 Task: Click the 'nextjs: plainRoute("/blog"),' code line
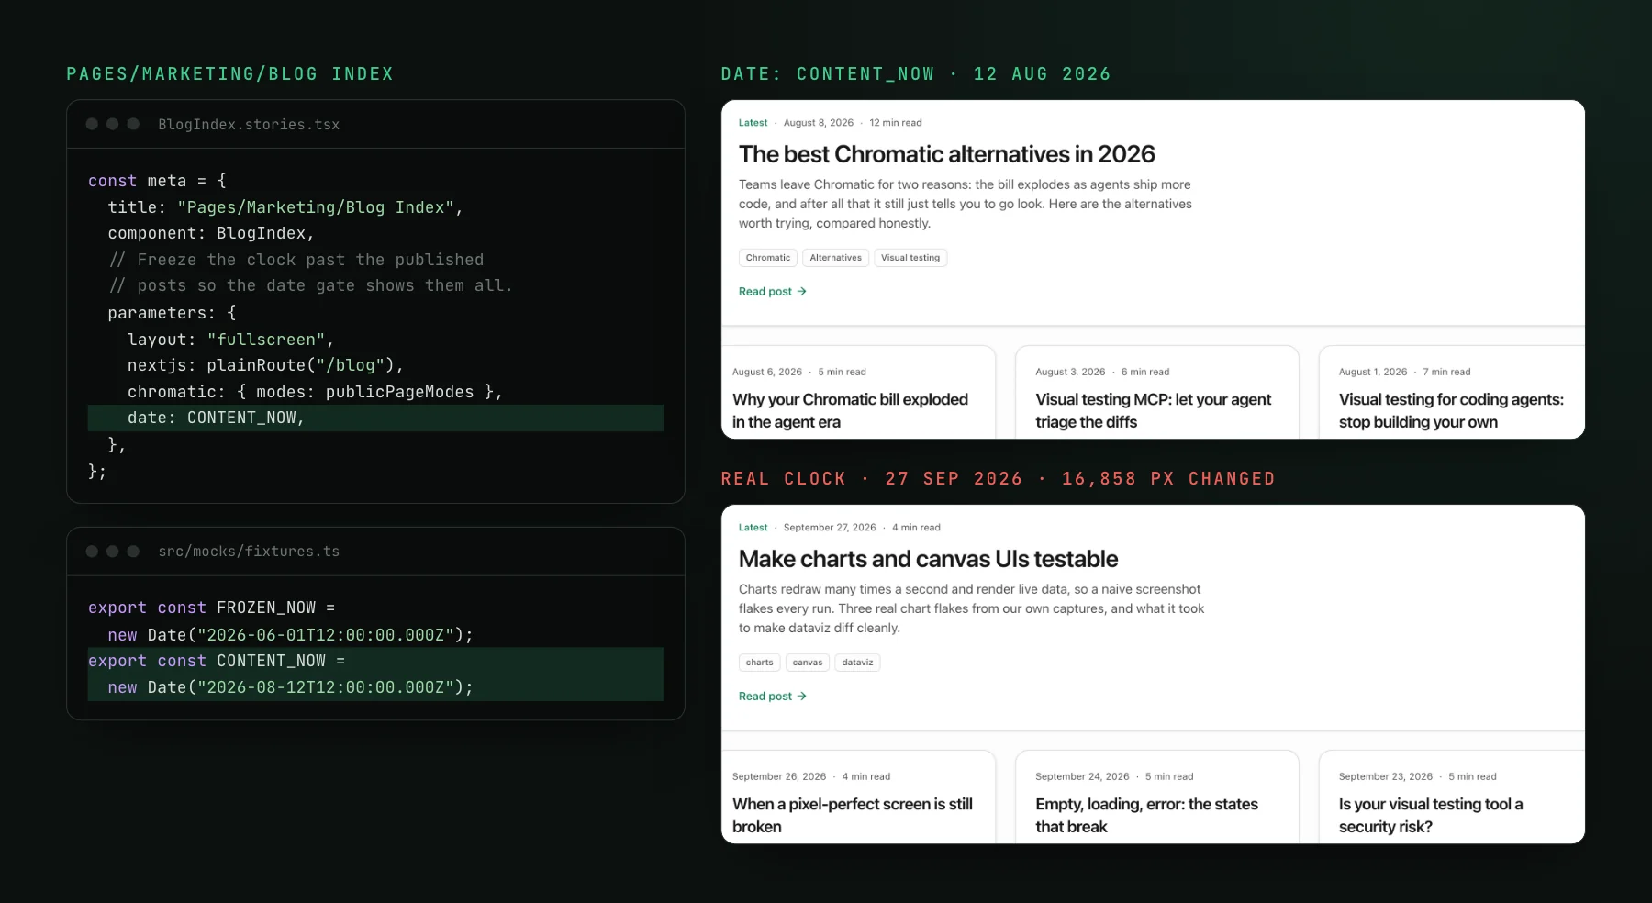[265, 365]
